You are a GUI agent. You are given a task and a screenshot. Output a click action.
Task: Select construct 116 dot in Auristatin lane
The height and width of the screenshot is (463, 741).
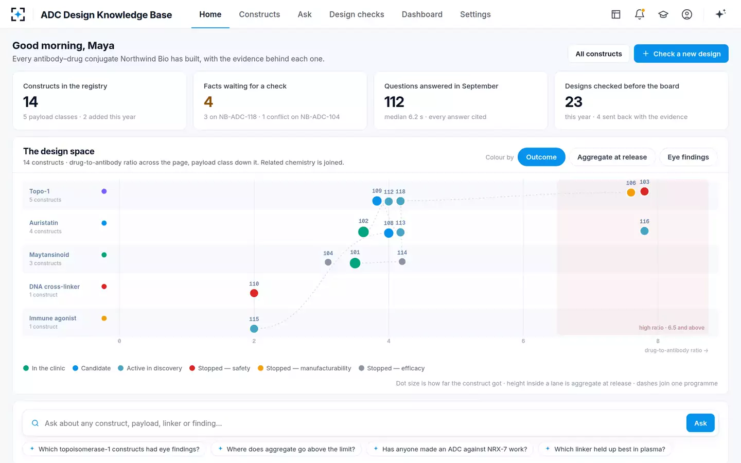(644, 231)
